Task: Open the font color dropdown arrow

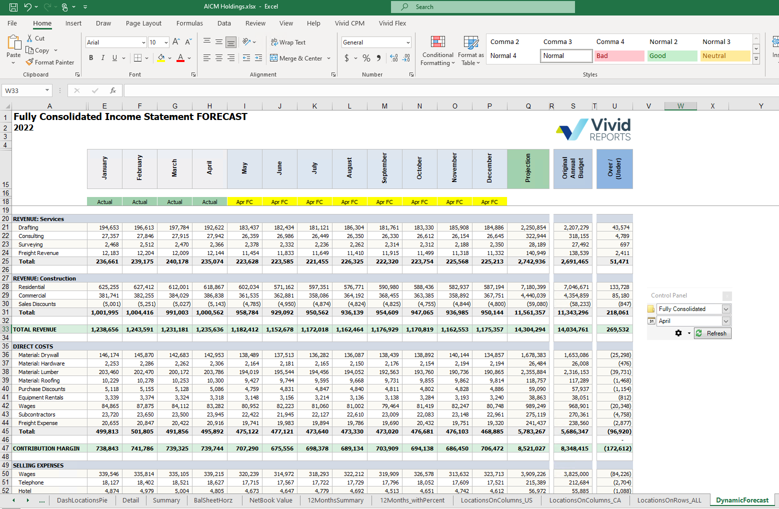Action: pyautogui.click(x=189, y=58)
